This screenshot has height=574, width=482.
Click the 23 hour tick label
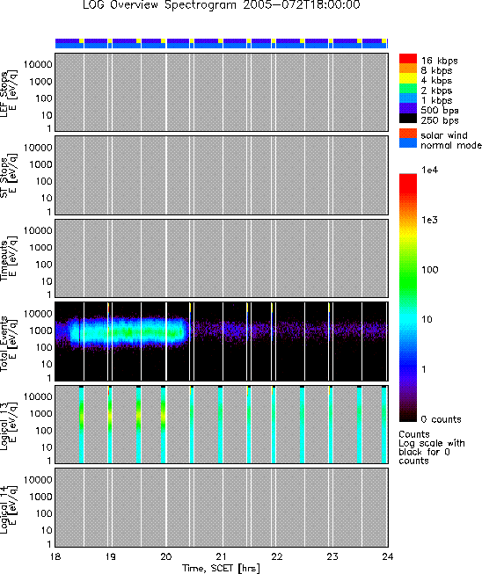tap(332, 556)
